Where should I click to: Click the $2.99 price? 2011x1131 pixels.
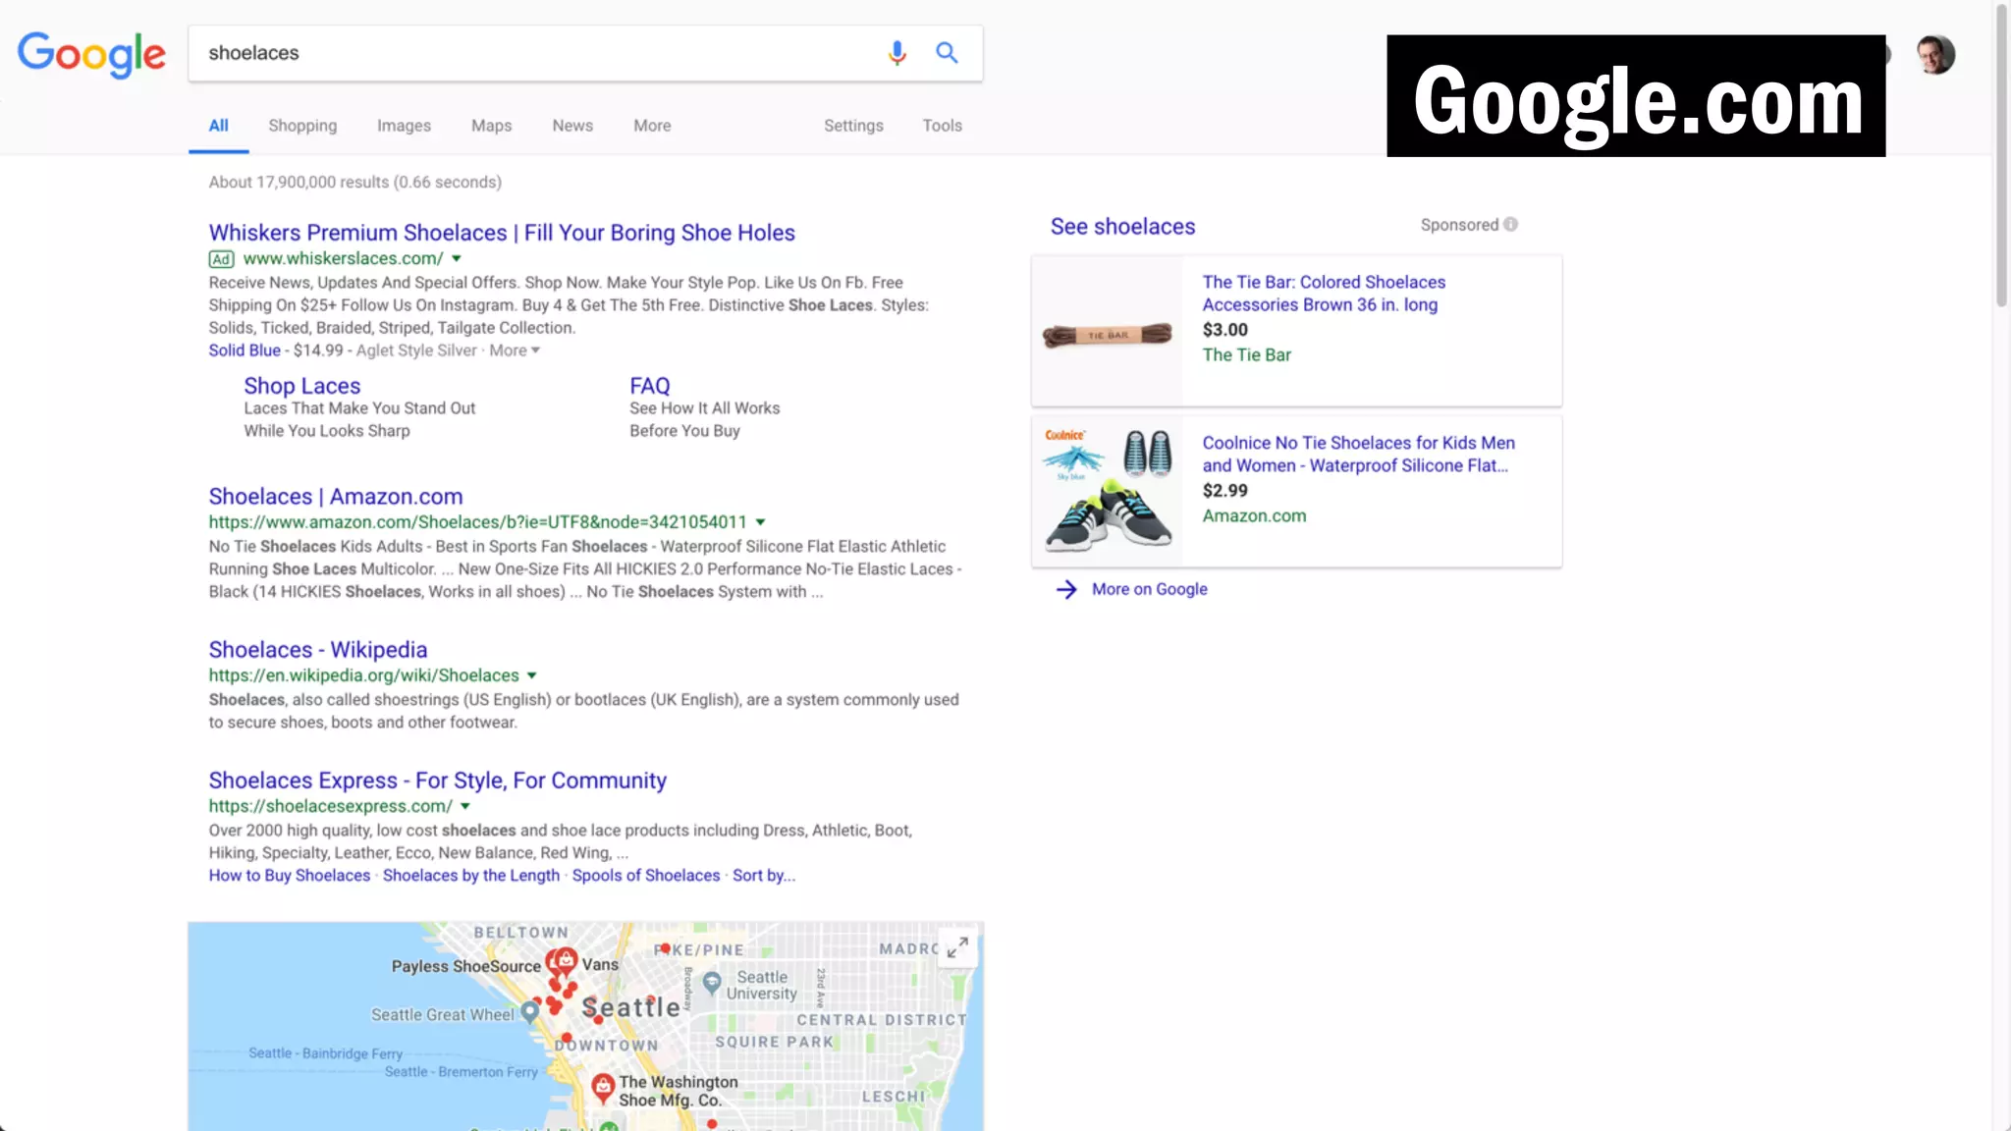tap(1224, 491)
